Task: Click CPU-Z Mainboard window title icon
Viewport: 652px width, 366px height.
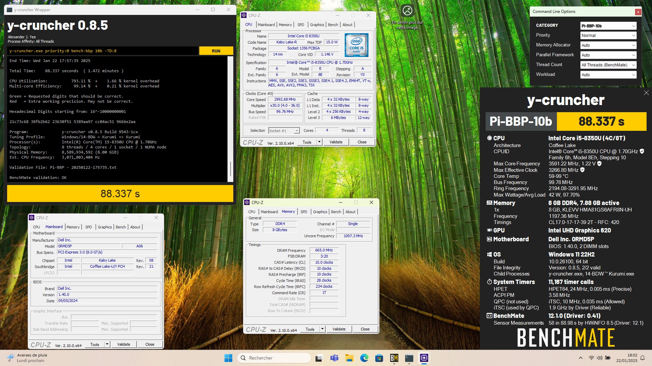Action: [x=32, y=218]
